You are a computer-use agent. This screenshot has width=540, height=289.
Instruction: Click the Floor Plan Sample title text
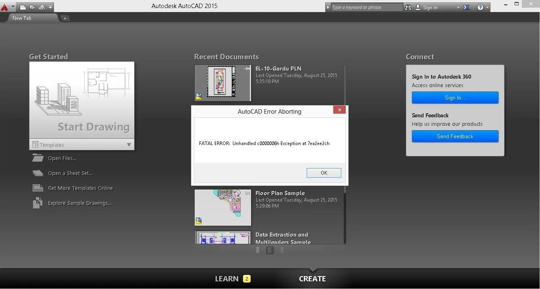[280, 193]
